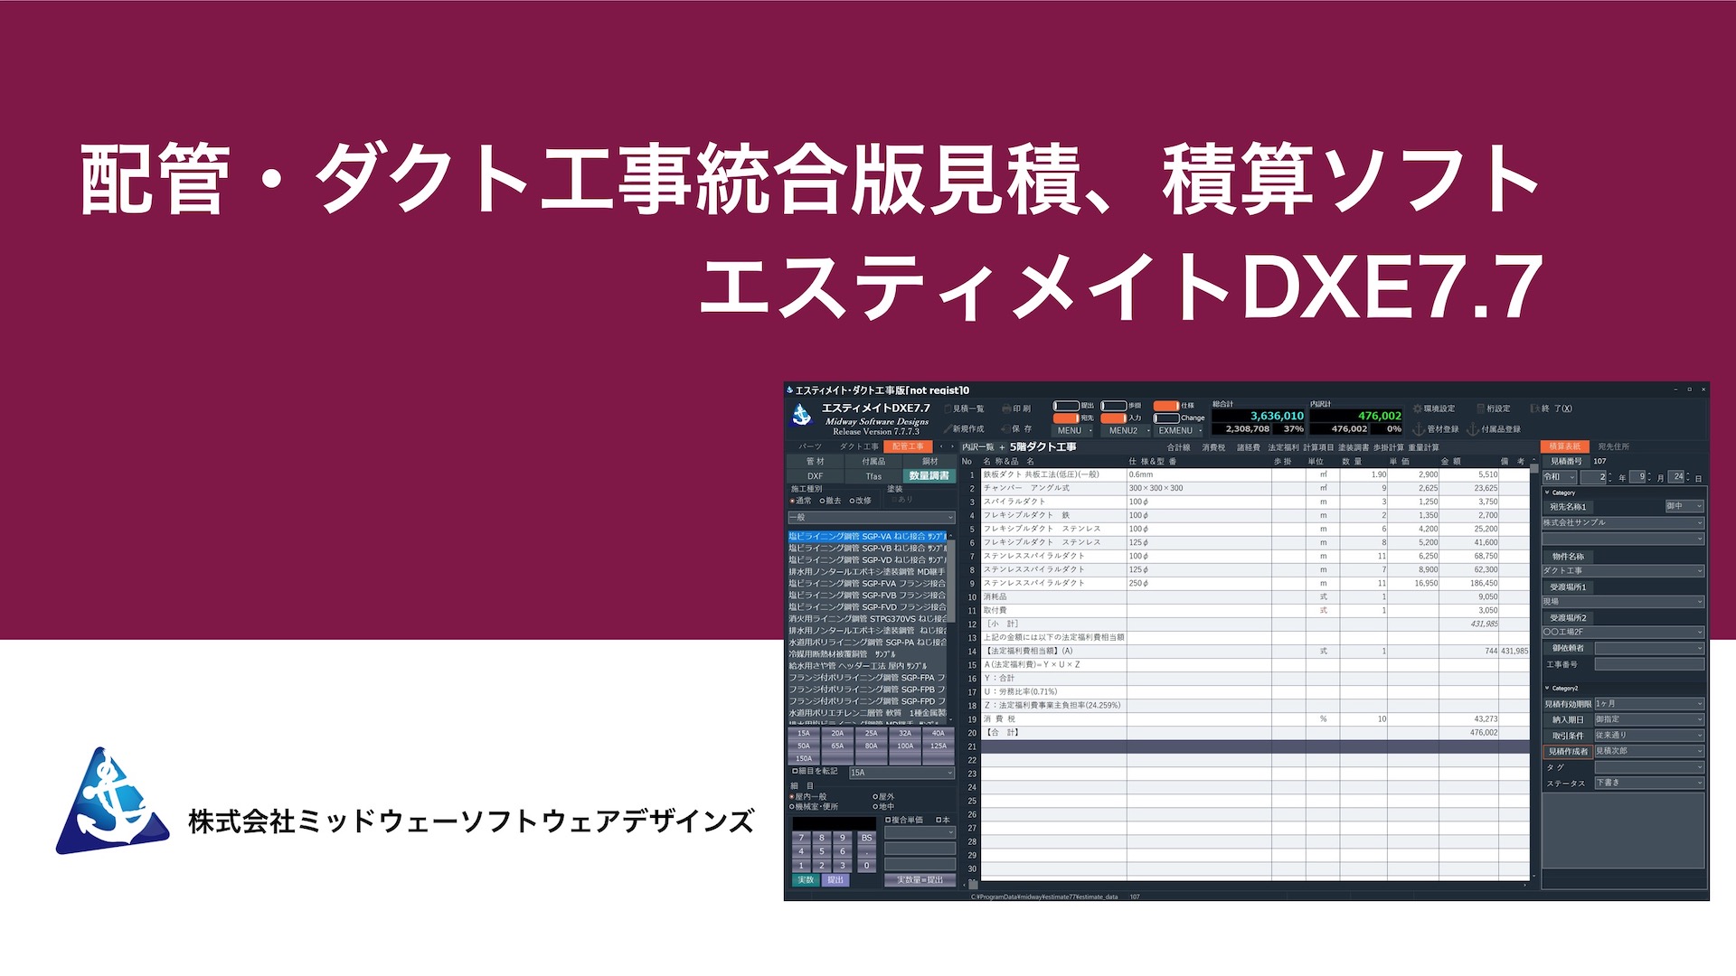Click the 印刷 (Print) icon
The width and height of the screenshot is (1736, 976).
pos(1021,408)
